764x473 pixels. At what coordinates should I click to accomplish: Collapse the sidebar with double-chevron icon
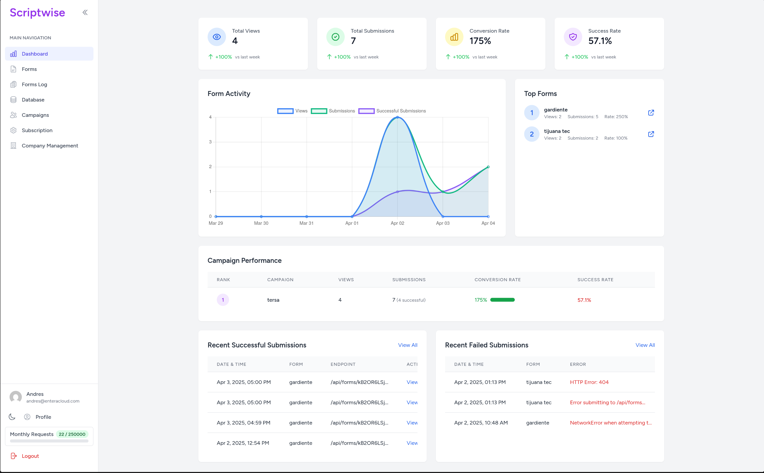click(x=85, y=13)
